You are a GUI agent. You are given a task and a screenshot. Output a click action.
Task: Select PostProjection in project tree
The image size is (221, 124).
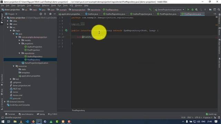point(33,50)
